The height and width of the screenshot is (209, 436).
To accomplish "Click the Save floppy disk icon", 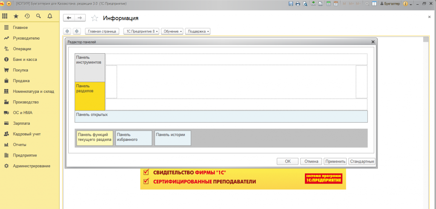I will coord(291,4).
